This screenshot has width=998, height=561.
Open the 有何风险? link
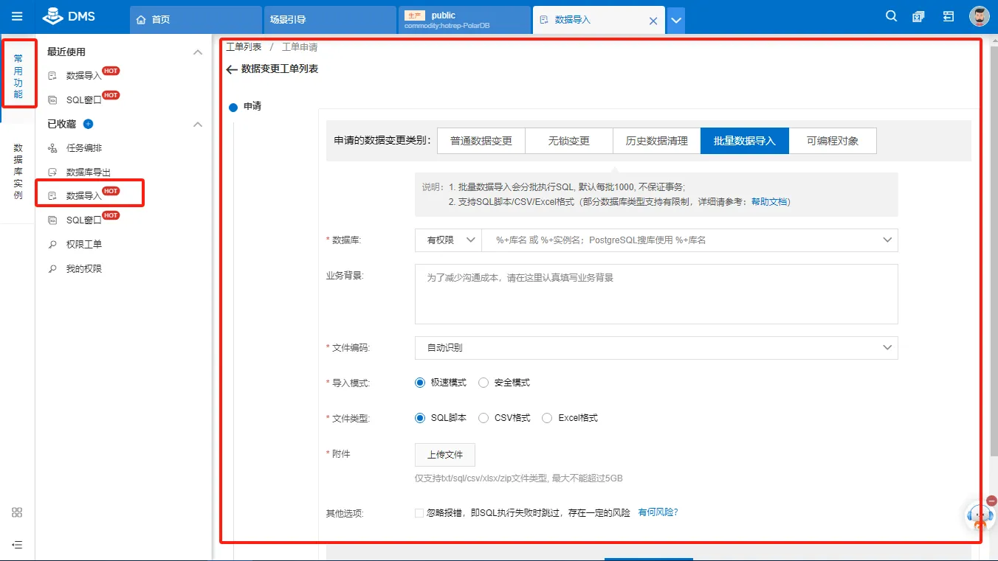658,512
